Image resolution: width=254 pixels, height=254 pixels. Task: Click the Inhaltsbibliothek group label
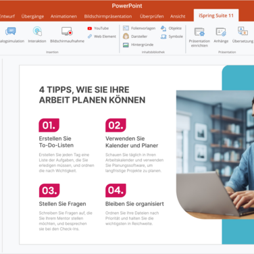(x=153, y=52)
